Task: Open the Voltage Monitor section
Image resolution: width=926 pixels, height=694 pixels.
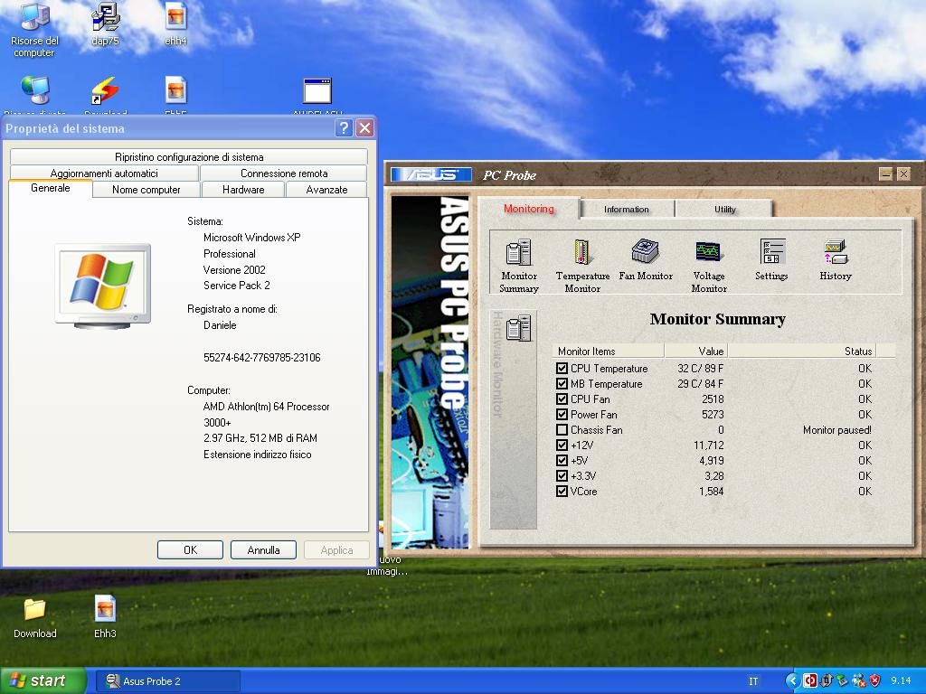Action: pyautogui.click(x=709, y=266)
